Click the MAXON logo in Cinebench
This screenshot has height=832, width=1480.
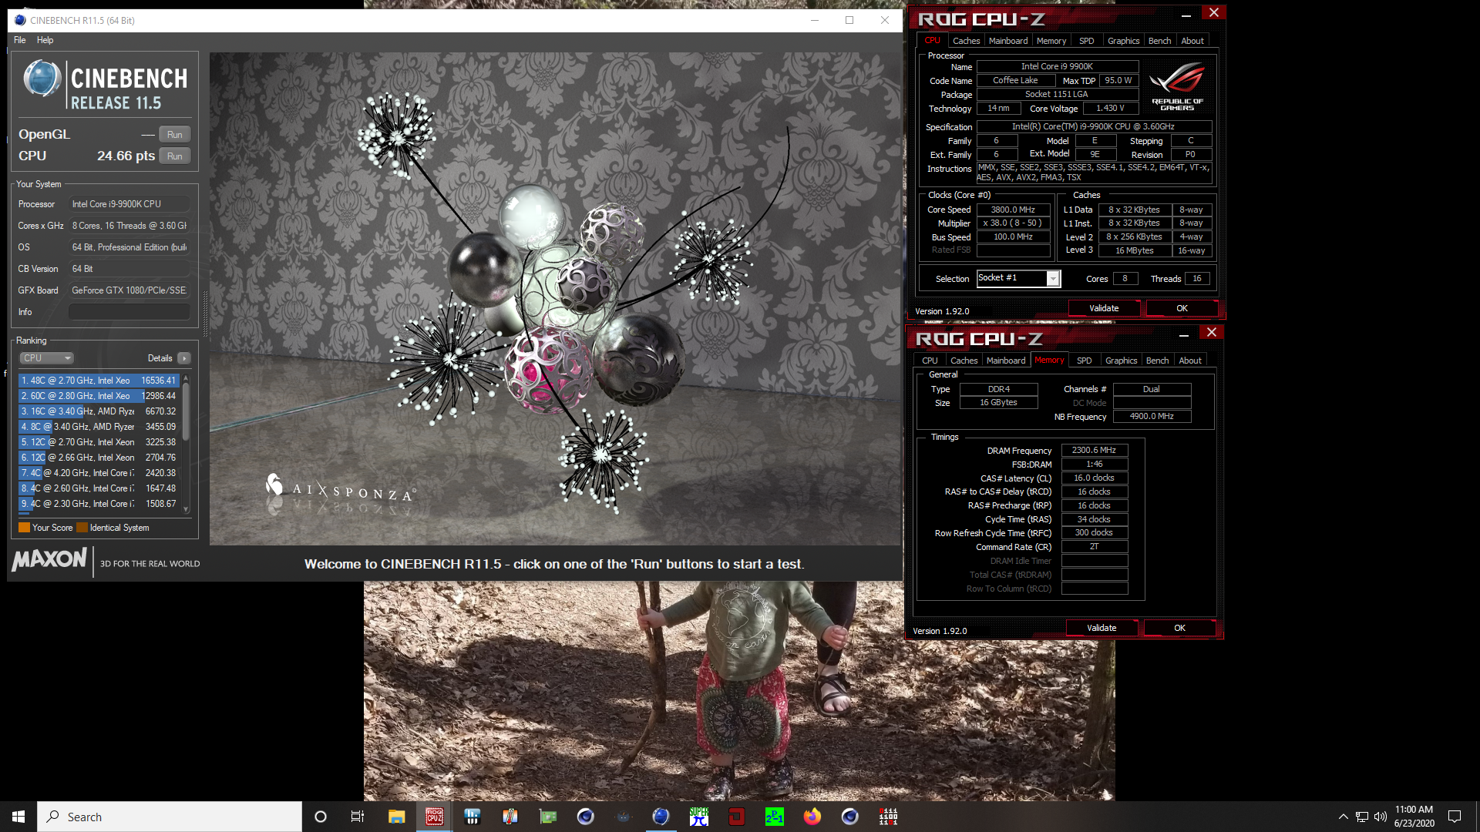50,560
